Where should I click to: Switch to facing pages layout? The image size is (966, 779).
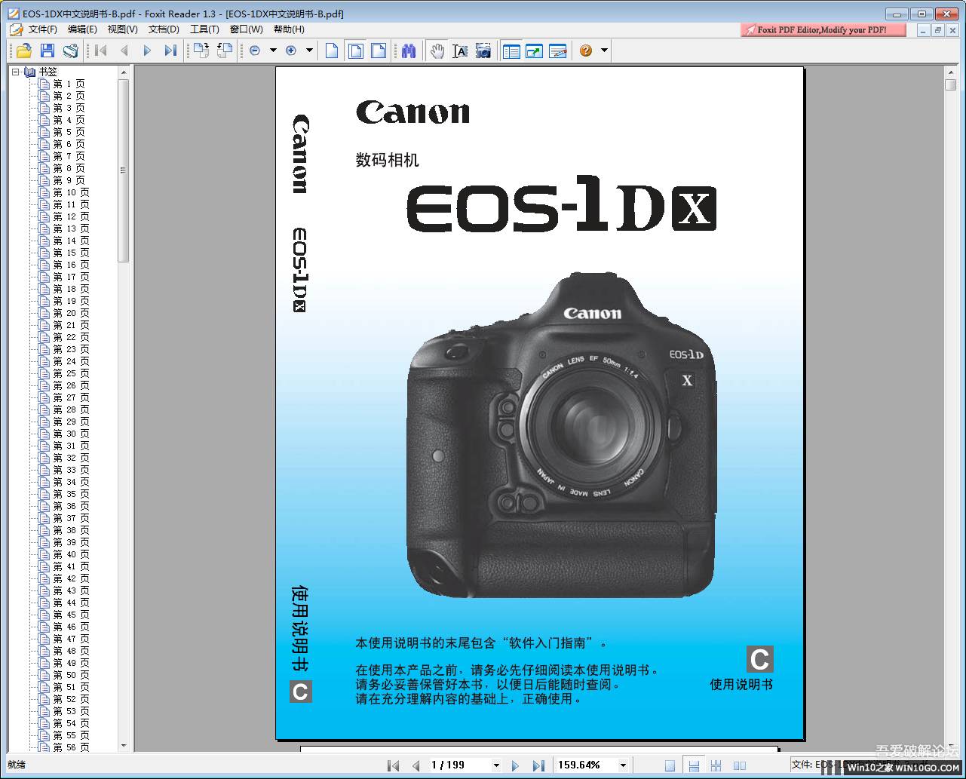tap(740, 765)
